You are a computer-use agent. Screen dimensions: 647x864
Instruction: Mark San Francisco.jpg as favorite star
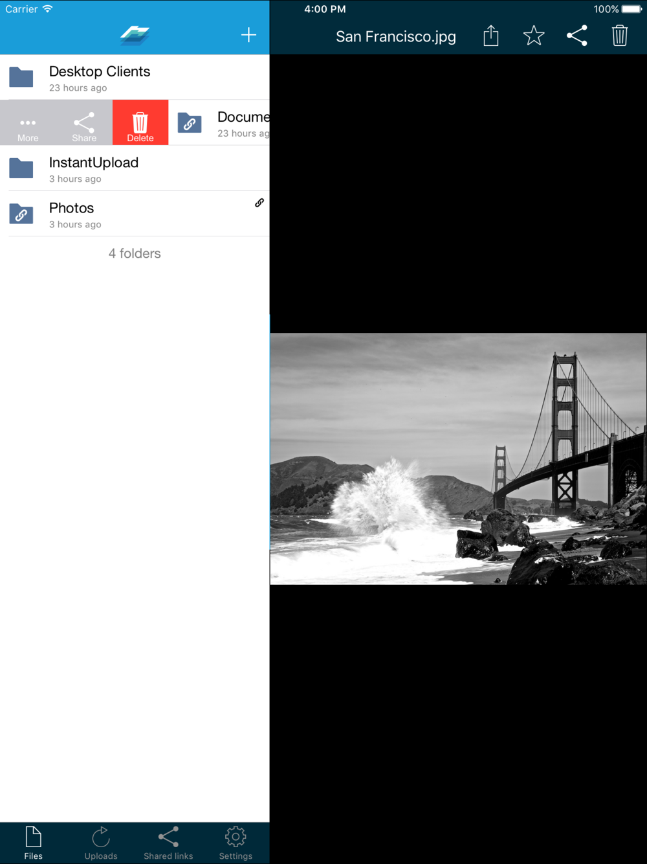pos(534,35)
